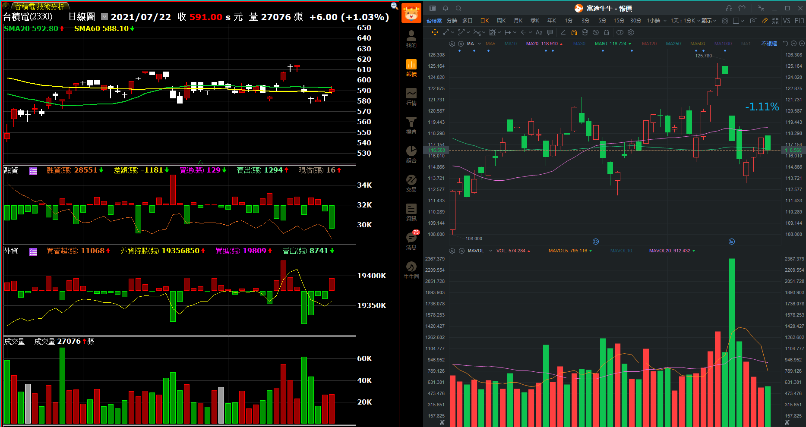Toggle the MA30 indicator line
Image resolution: width=806 pixels, height=427 pixels.
(x=580, y=44)
